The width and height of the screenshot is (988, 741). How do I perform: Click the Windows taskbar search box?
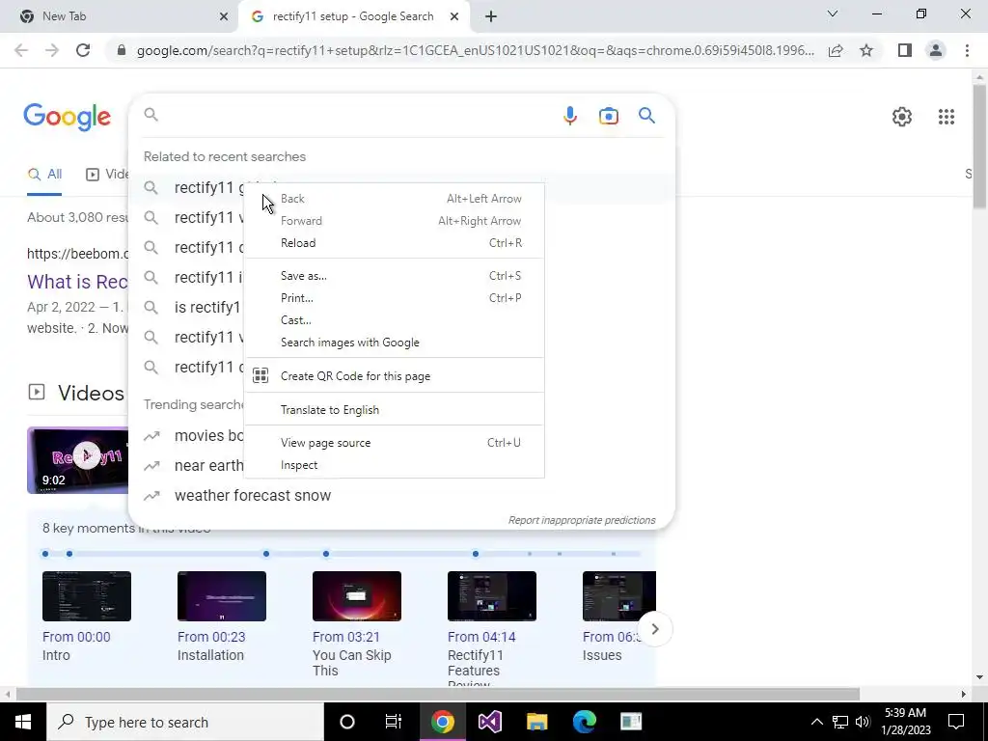[185, 722]
